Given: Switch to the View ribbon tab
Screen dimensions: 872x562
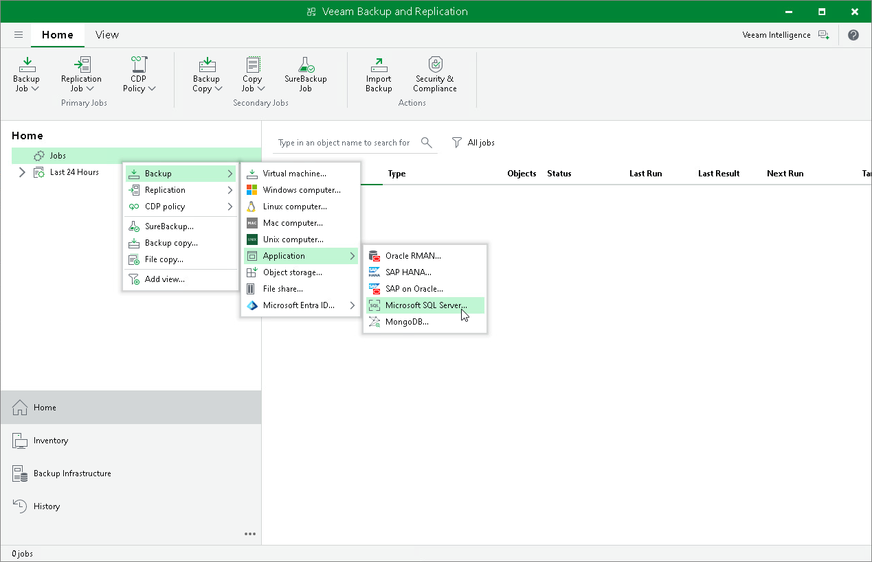Looking at the screenshot, I should [x=107, y=35].
